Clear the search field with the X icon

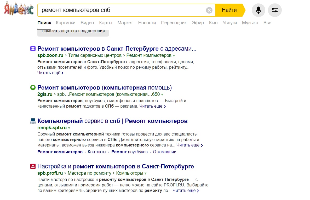coord(209,10)
